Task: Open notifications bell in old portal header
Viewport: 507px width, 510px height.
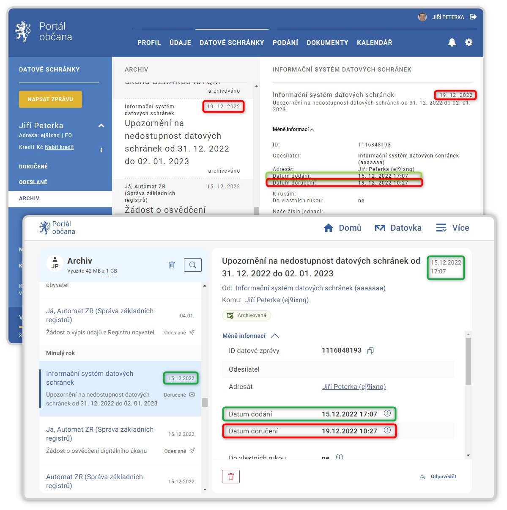Action: (452, 42)
